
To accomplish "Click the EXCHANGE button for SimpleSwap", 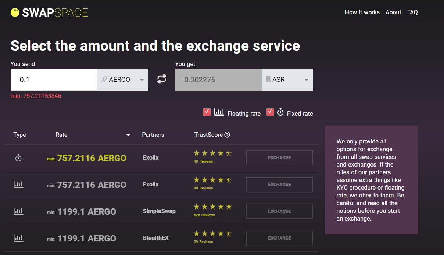I will click(x=279, y=211).
